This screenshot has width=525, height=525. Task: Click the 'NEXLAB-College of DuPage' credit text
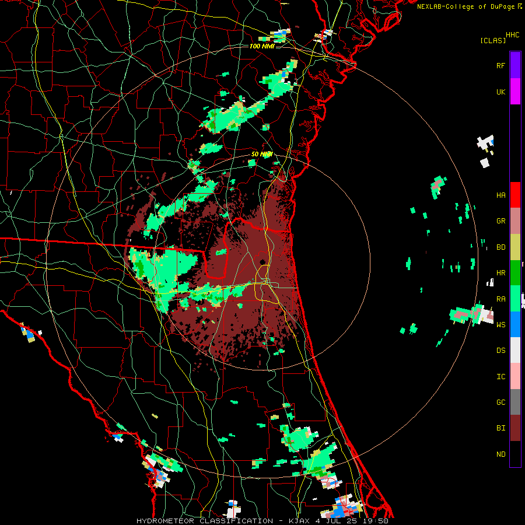(466, 6)
